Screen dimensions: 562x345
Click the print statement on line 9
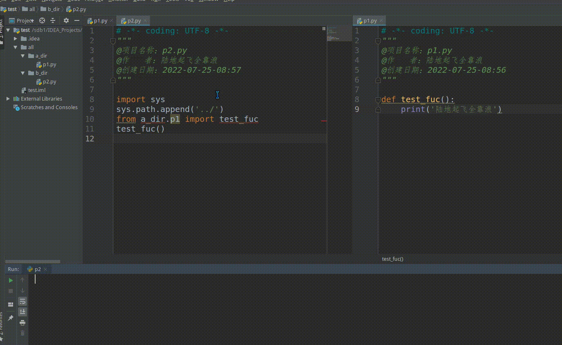[x=451, y=109]
